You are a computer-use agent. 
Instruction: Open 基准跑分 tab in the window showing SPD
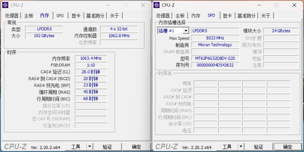(x=246, y=16)
